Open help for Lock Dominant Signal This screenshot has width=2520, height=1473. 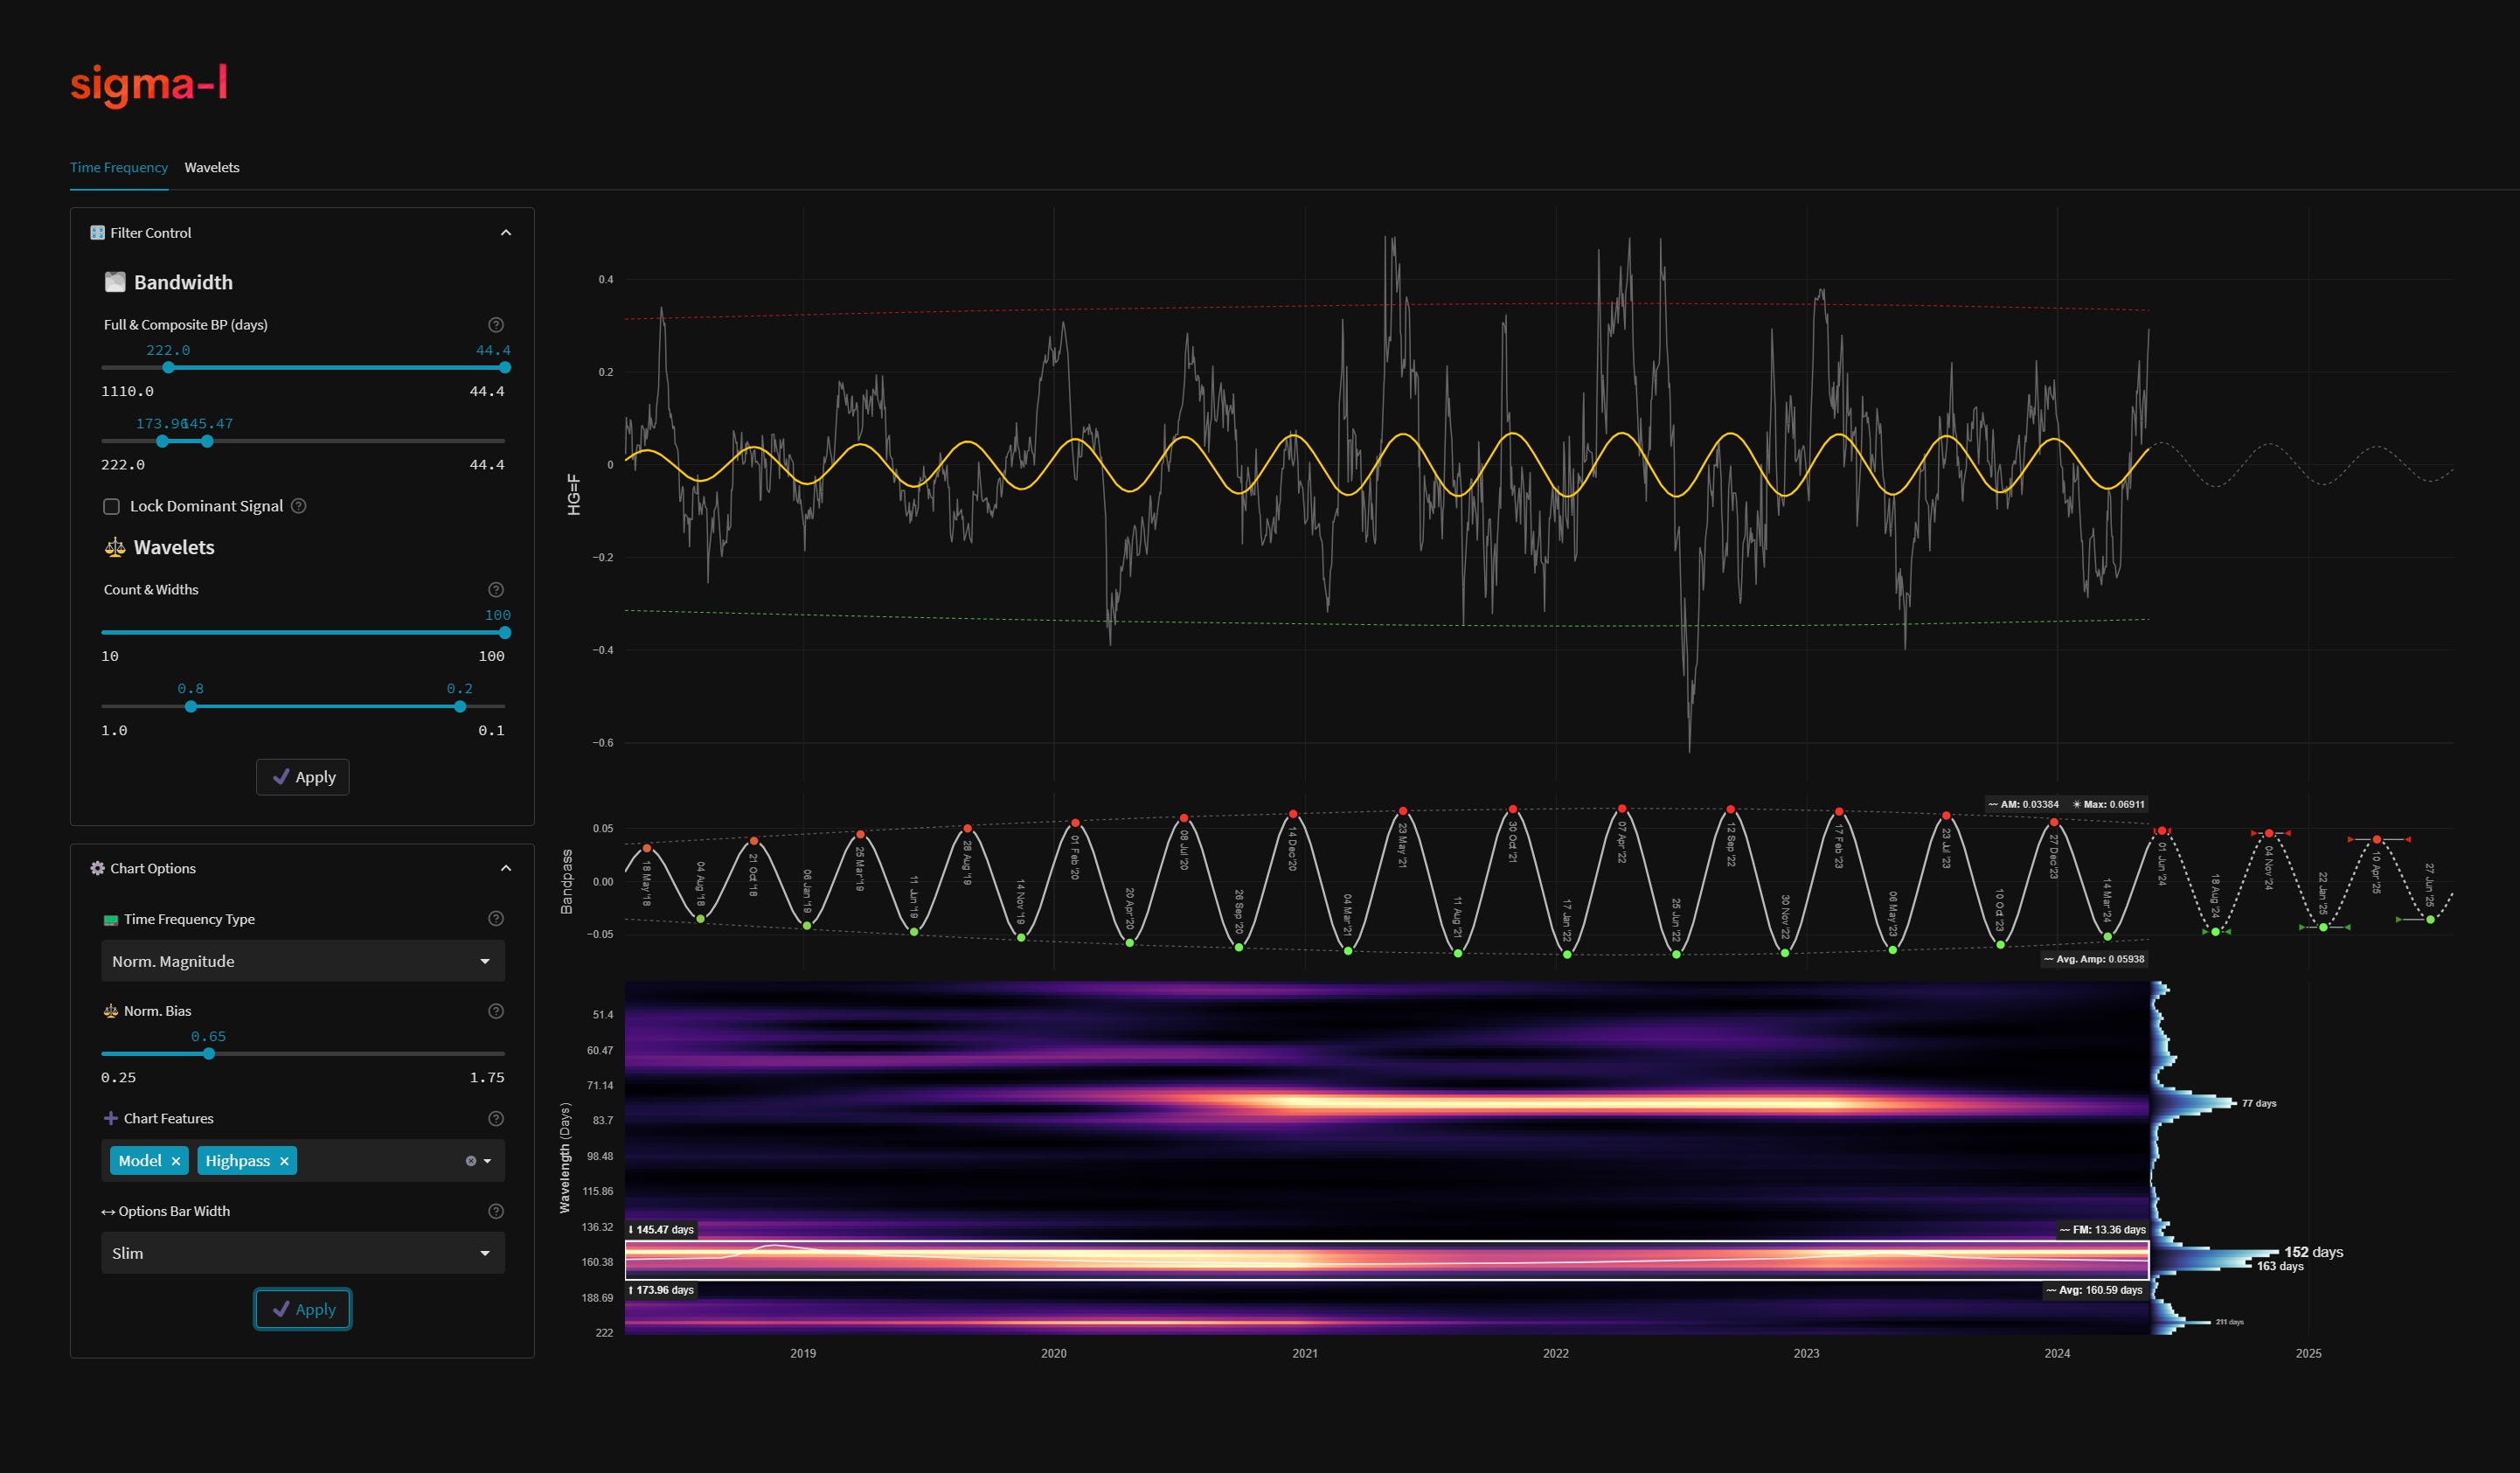[x=299, y=506]
